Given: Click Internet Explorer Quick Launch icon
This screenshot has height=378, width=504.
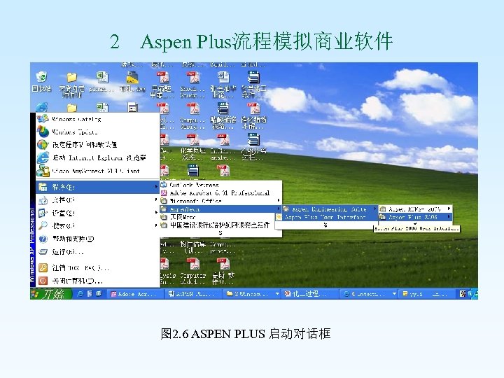Looking at the screenshot, I should (x=80, y=294).
